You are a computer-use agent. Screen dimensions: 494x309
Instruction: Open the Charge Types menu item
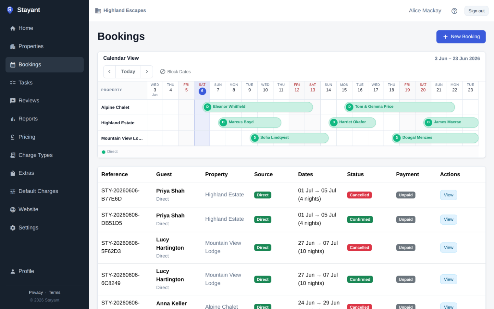point(44,155)
